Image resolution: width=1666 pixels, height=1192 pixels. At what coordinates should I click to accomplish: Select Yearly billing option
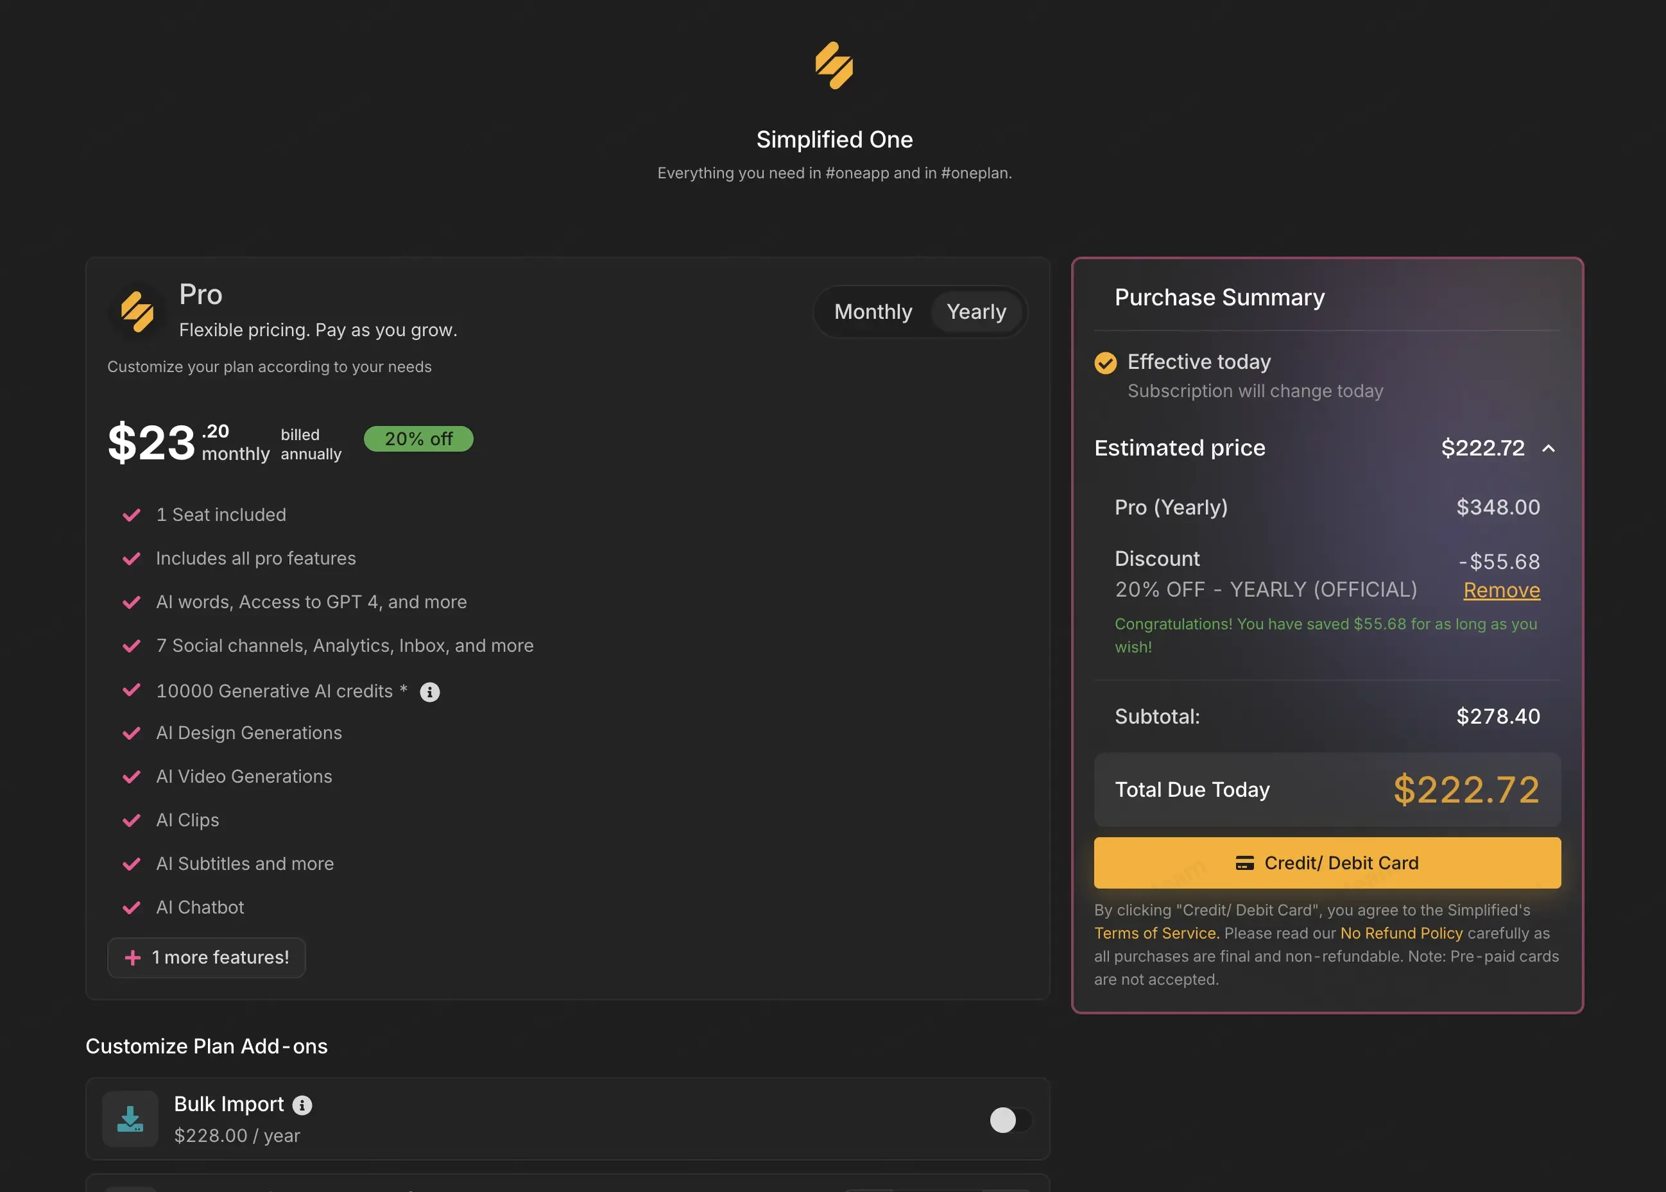(976, 312)
